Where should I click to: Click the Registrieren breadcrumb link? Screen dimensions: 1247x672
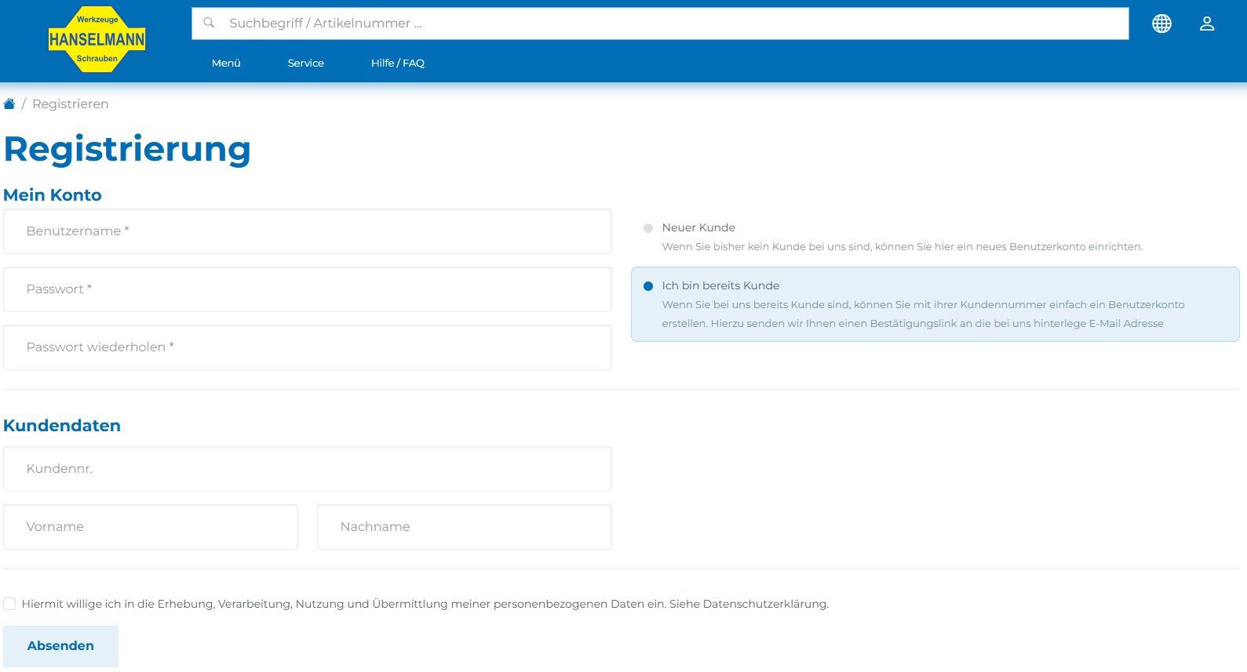(x=71, y=104)
